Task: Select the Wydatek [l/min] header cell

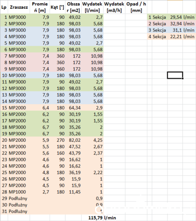Action: tap(92, 7)
